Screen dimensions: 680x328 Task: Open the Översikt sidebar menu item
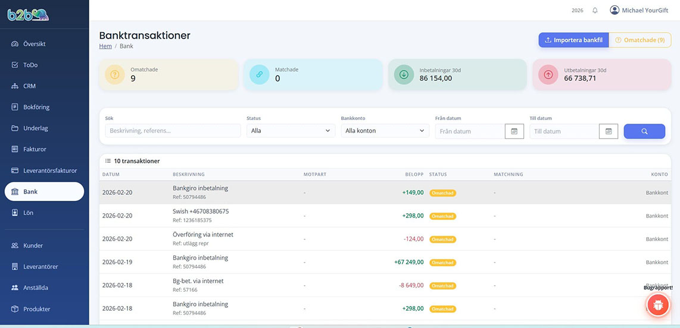coord(35,44)
